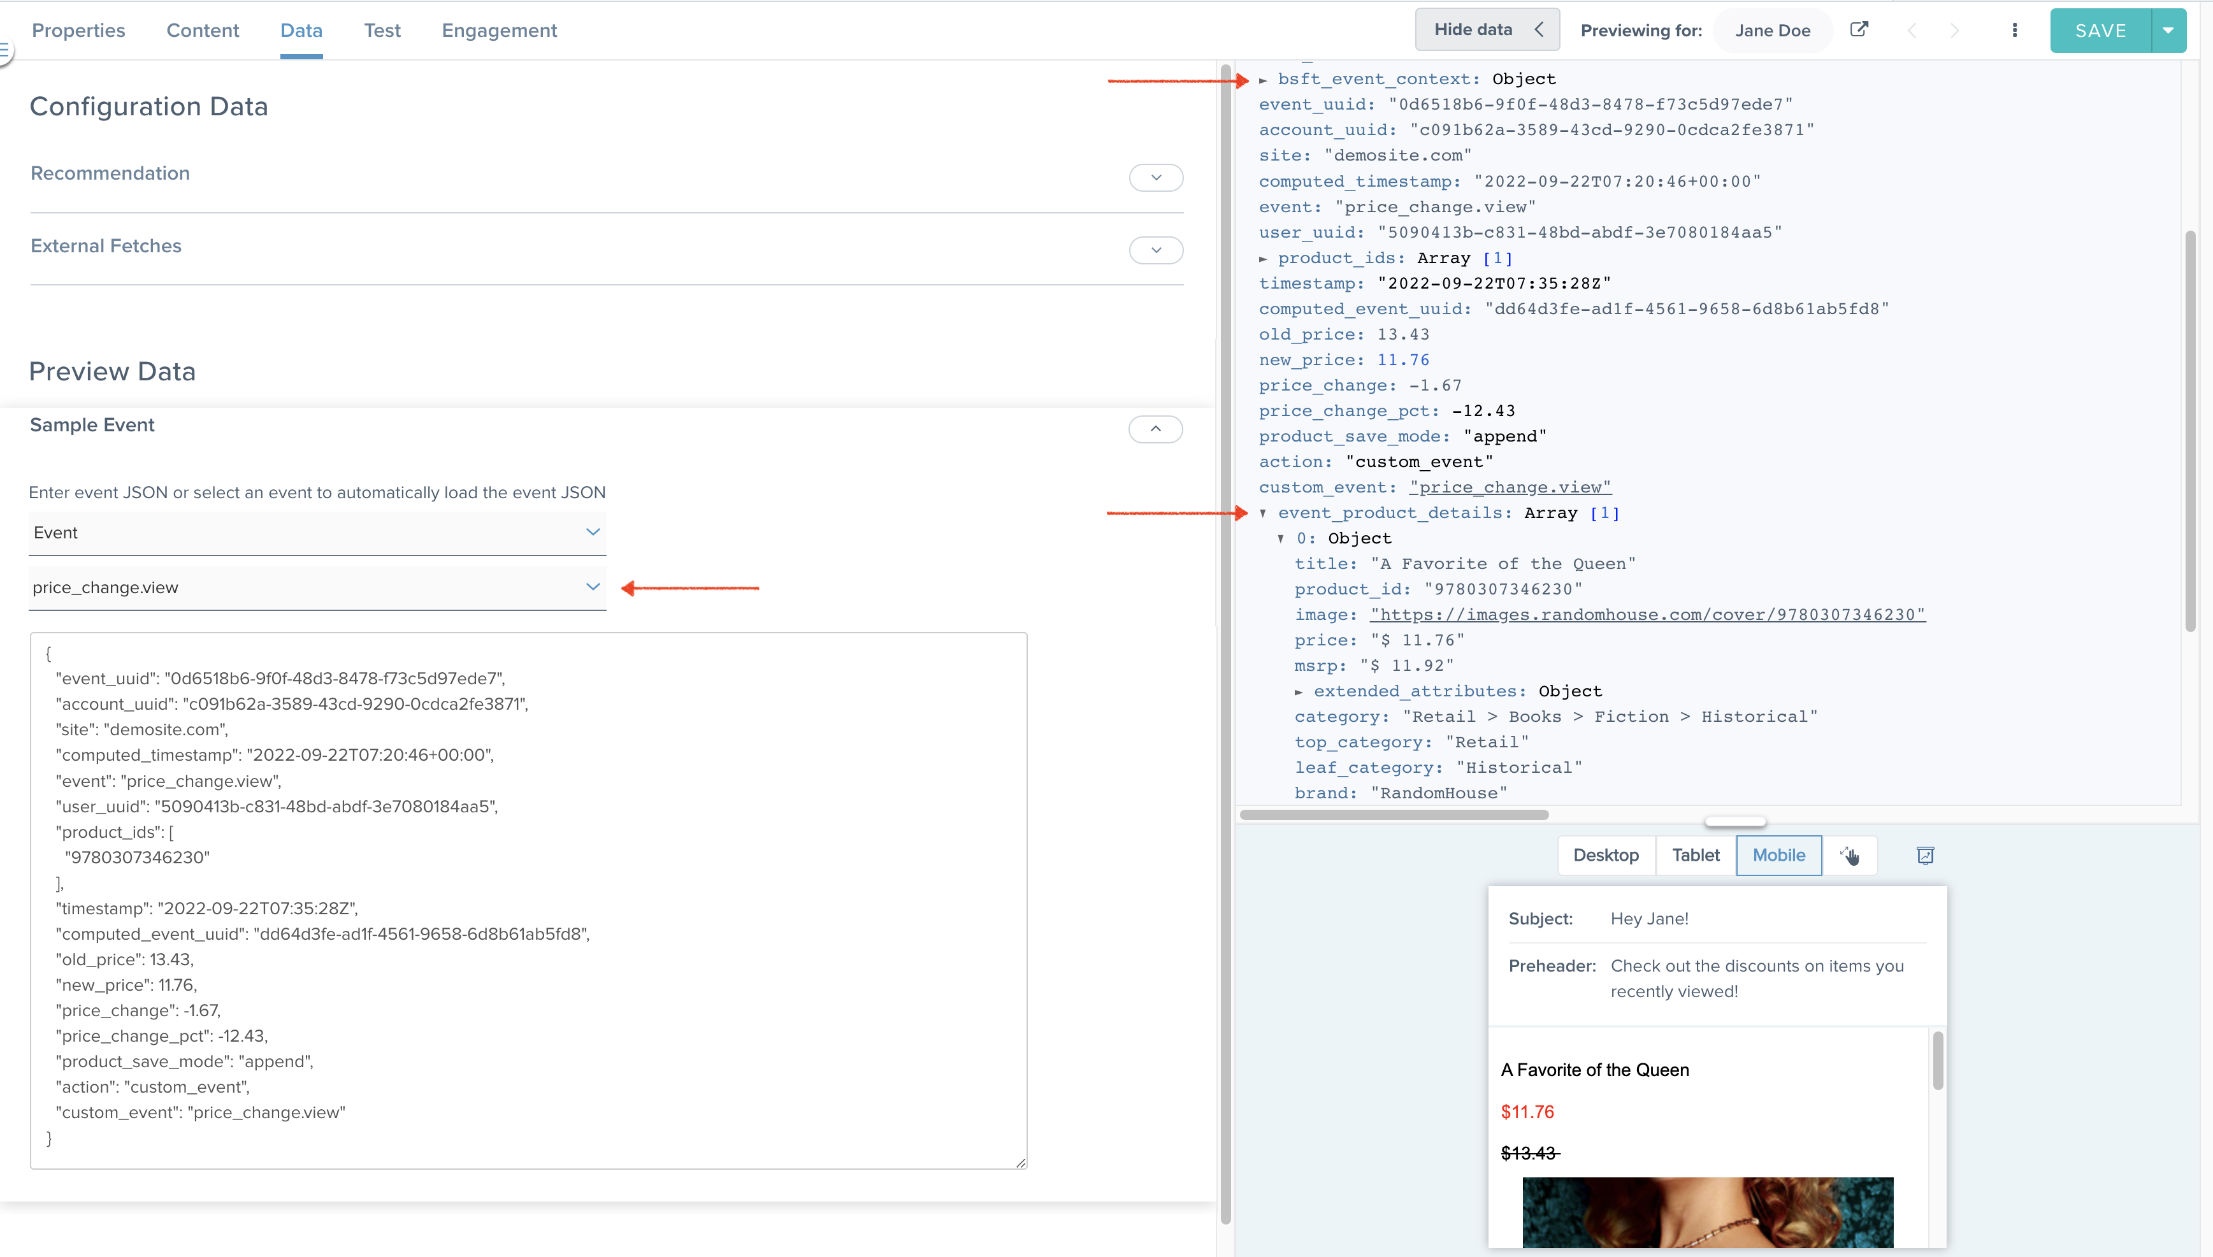This screenshot has width=2213, height=1257.
Task: Open the randomhouse image URL link
Action: click(1647, 615)
